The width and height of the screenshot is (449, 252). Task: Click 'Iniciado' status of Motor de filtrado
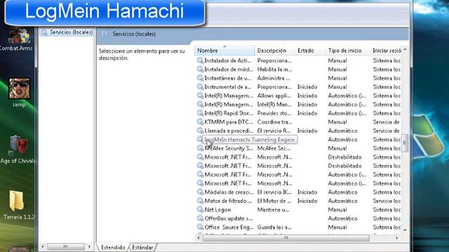pyautogui.click(x=307, y=201)
